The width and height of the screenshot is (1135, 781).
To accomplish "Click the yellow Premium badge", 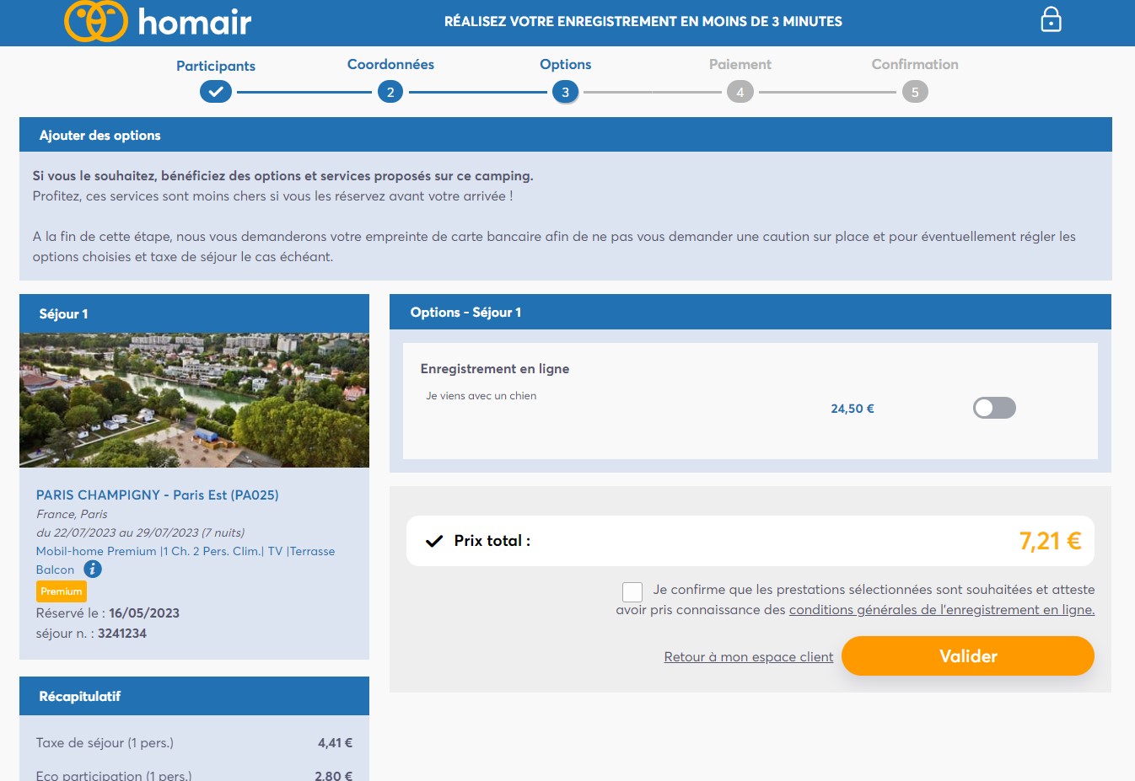I will click(62, 591).
